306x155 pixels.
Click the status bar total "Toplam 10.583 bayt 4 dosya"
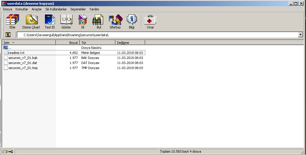[180, 151]
